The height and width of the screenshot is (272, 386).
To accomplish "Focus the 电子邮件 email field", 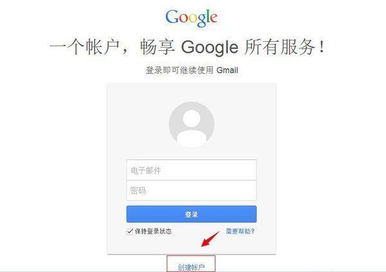I will pos(191,170).
